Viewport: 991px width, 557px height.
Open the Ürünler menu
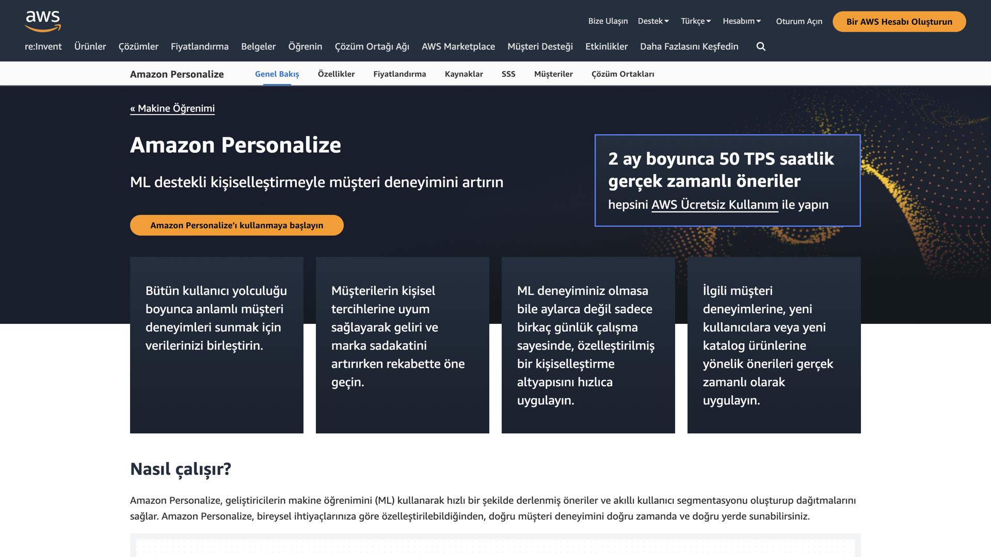click(90, 46)
